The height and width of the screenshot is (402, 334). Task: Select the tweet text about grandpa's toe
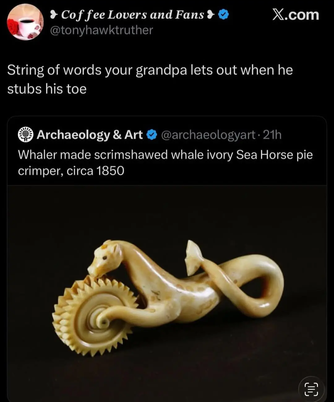coord(150,79)
